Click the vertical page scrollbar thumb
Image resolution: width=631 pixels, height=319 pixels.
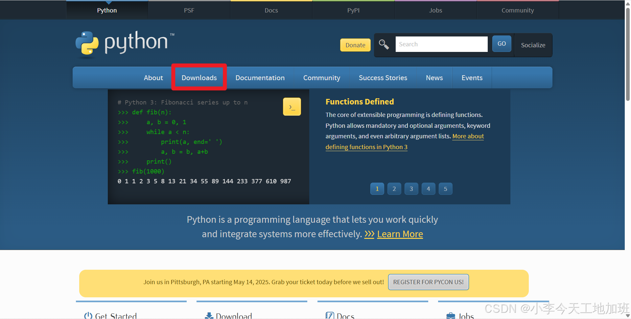(628, 54)
